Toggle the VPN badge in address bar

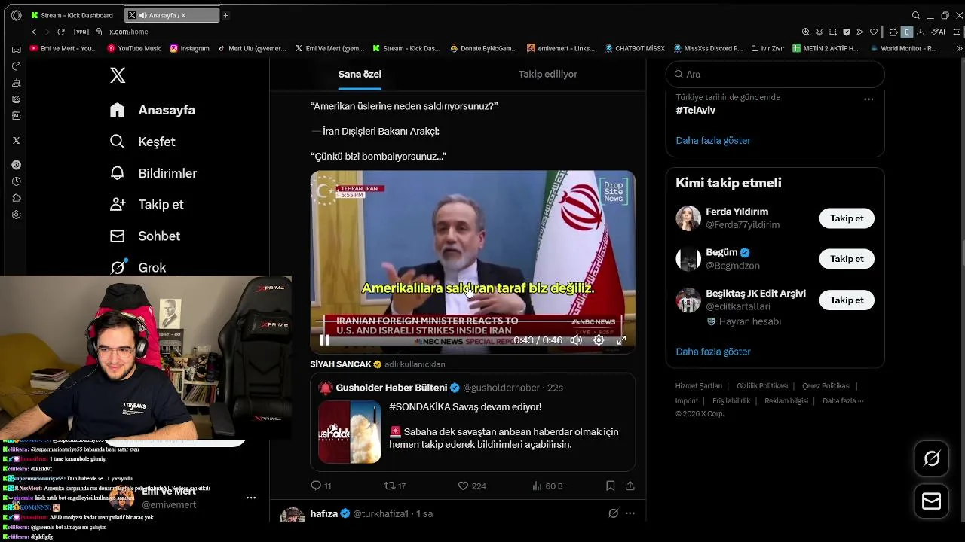(81, 32)
